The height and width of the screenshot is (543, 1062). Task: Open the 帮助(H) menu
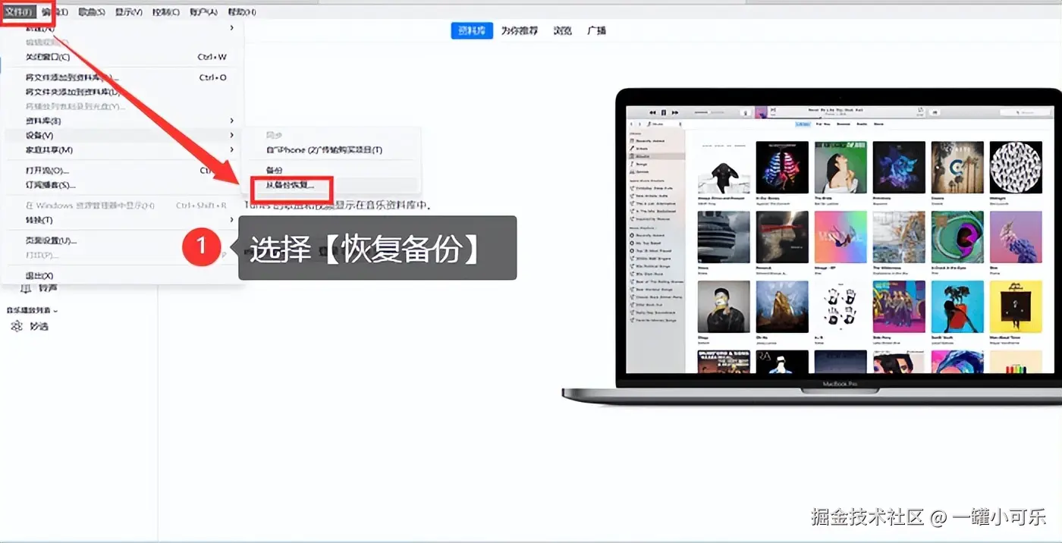(x=241, y=12)
